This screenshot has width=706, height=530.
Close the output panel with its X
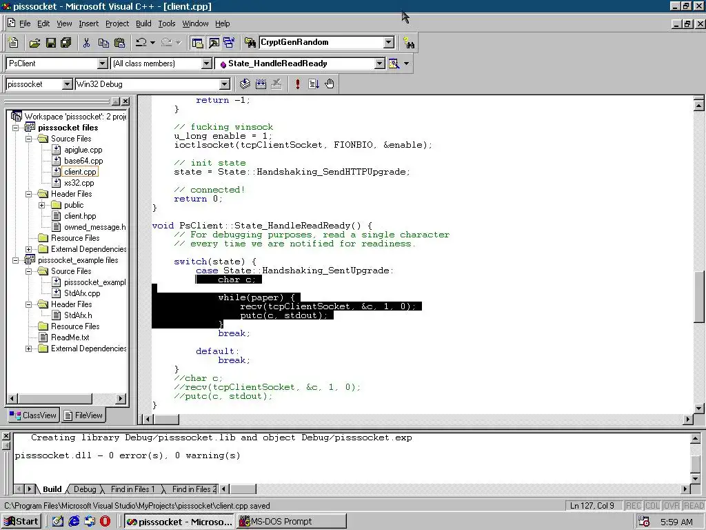click(6, 436)
